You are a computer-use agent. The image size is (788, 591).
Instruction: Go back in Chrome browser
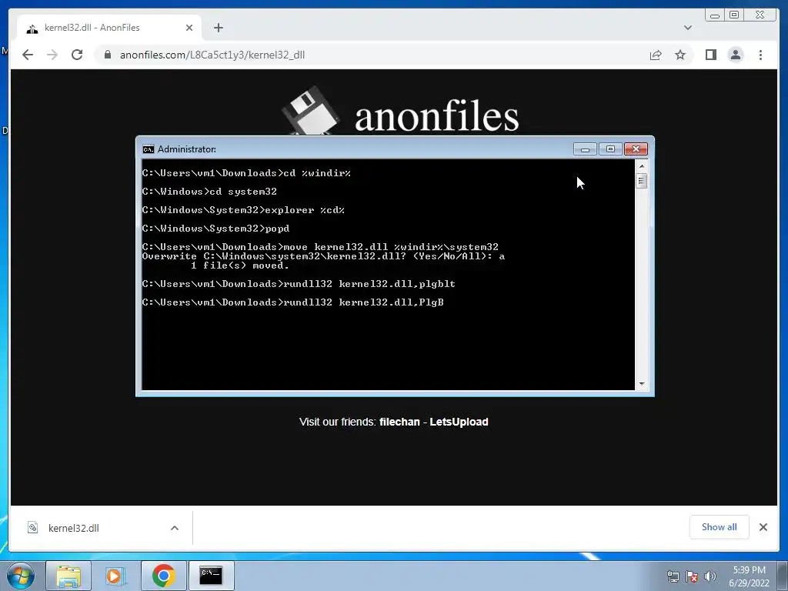pos(28,55)
